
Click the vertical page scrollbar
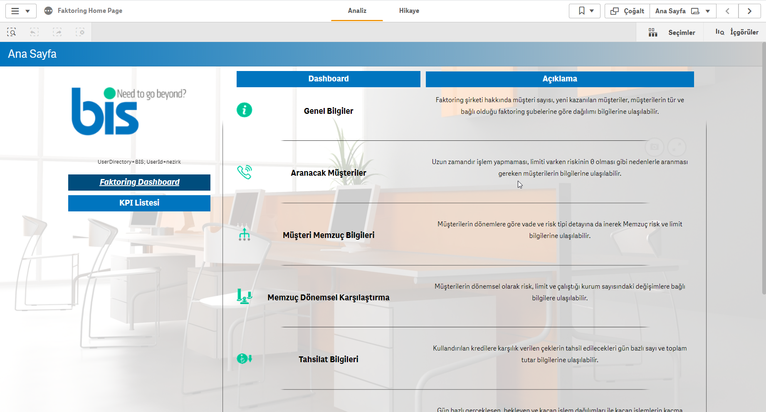coord(764,168)
